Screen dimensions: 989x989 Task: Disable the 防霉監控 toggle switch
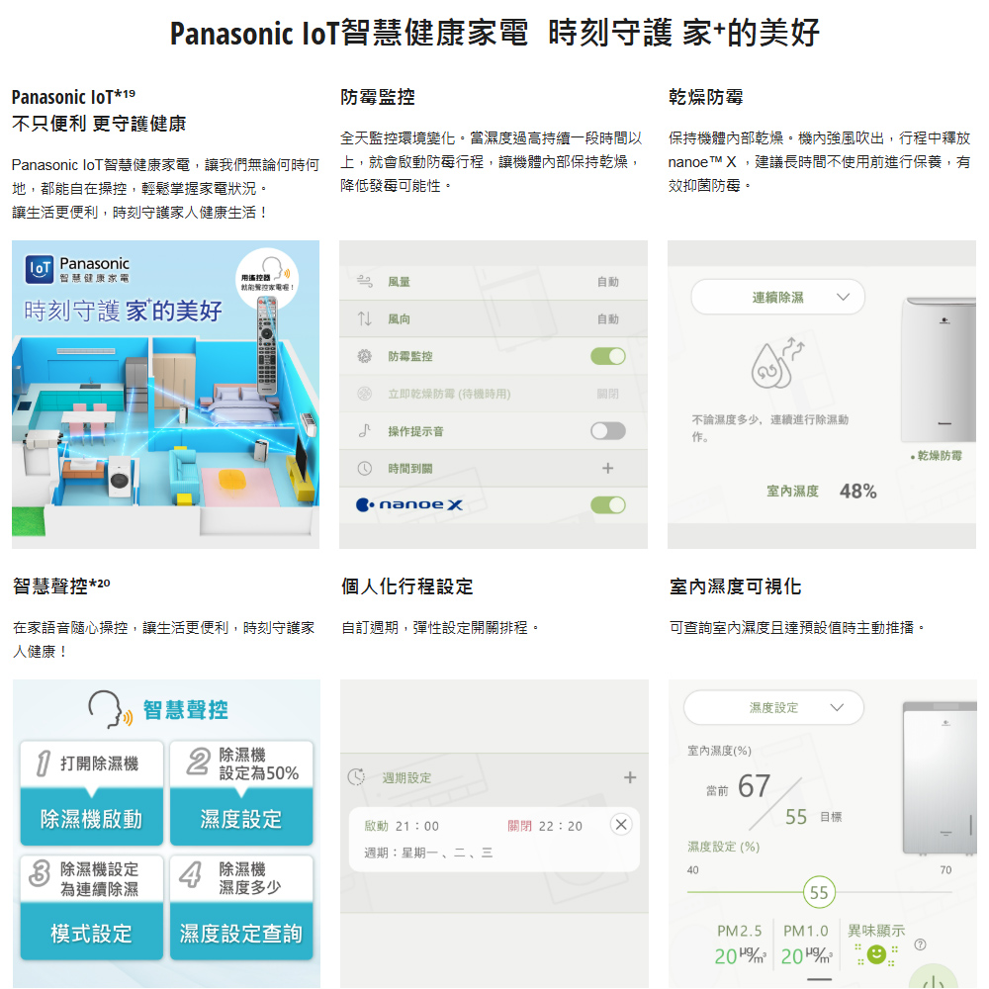click(x=608, y=356)
